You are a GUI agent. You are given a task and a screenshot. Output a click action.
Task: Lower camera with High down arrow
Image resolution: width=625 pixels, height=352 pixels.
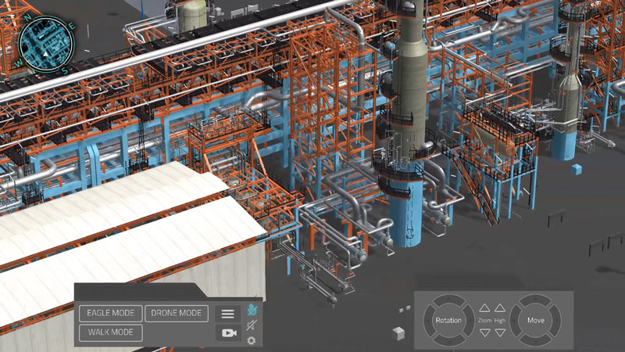point(500,332)
